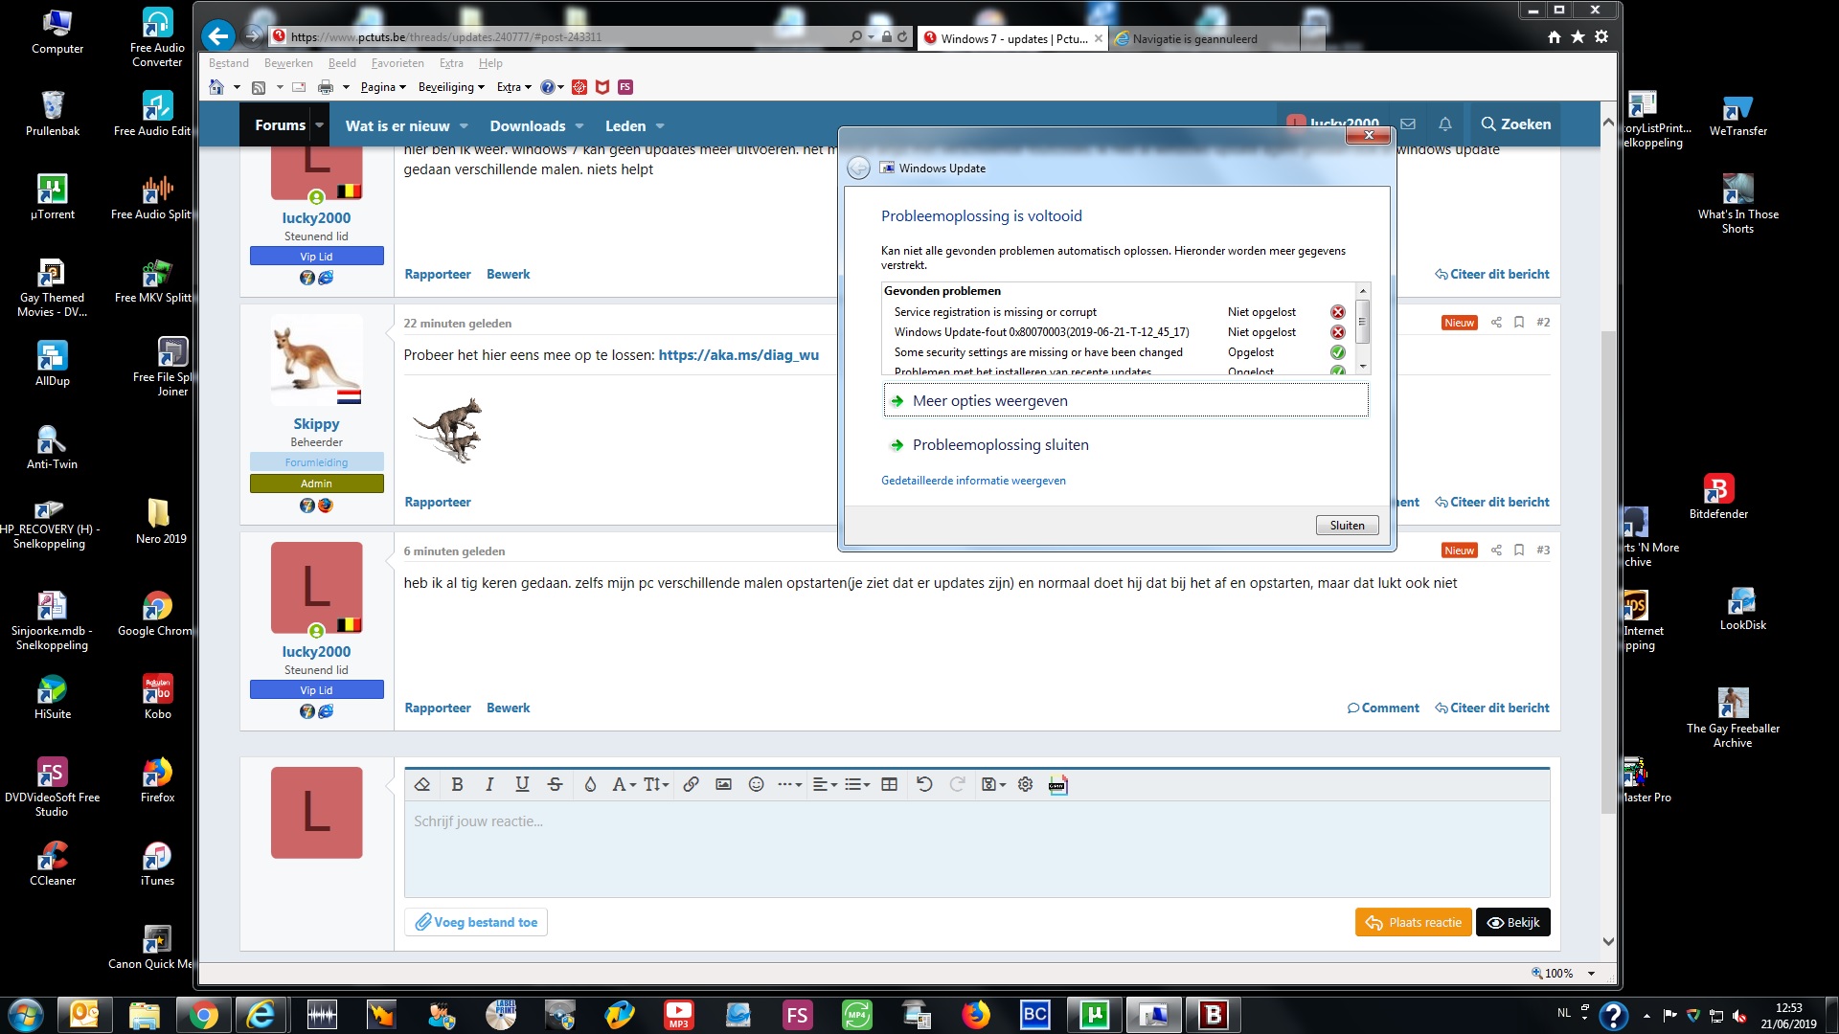Screen dimensions: 1839x1034
Task: Click the insert link icon
Action: pos(691,785)
